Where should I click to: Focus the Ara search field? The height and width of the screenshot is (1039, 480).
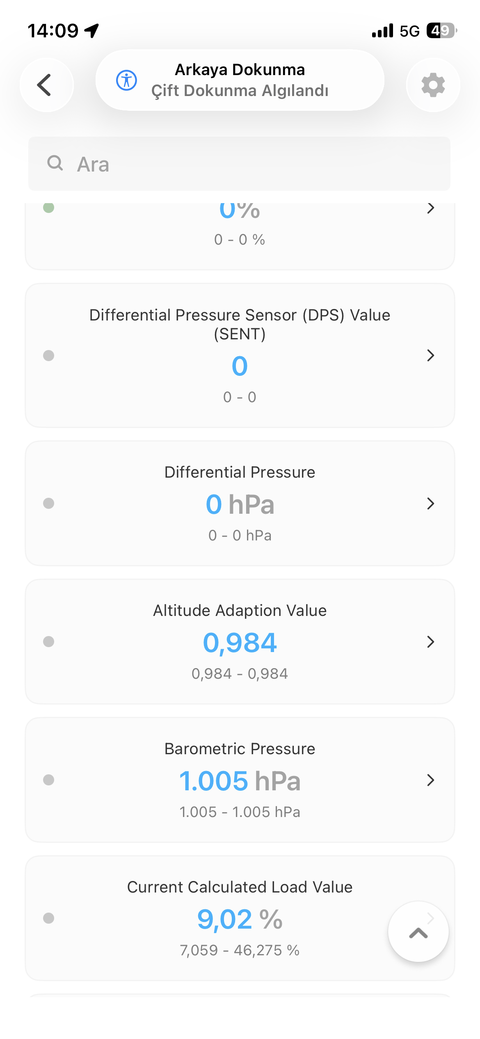pyautogui.click(x=239, y=164)
